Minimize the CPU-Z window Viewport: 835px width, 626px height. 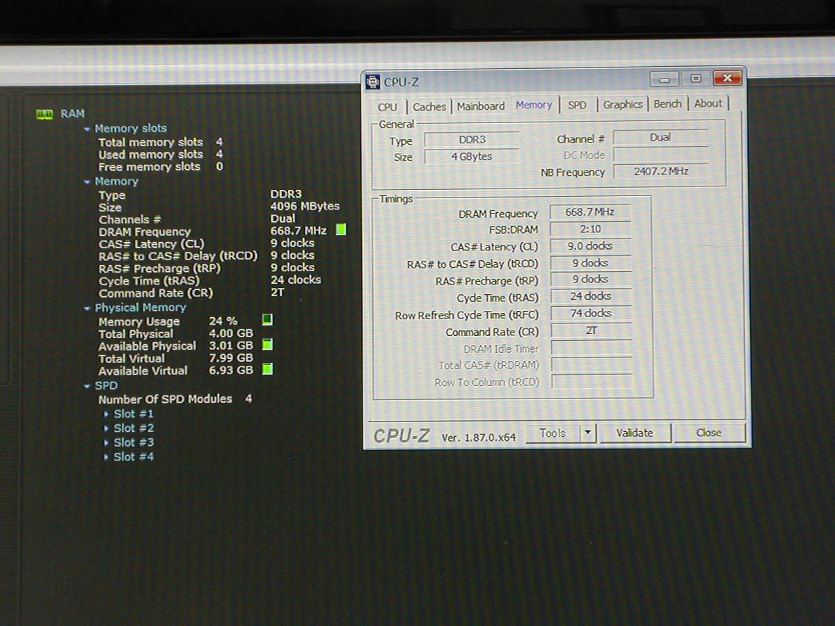(665, 79)
